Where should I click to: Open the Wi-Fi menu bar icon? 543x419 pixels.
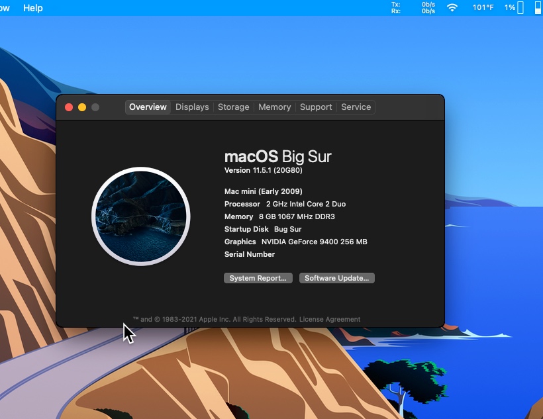[x=452, y=8]
